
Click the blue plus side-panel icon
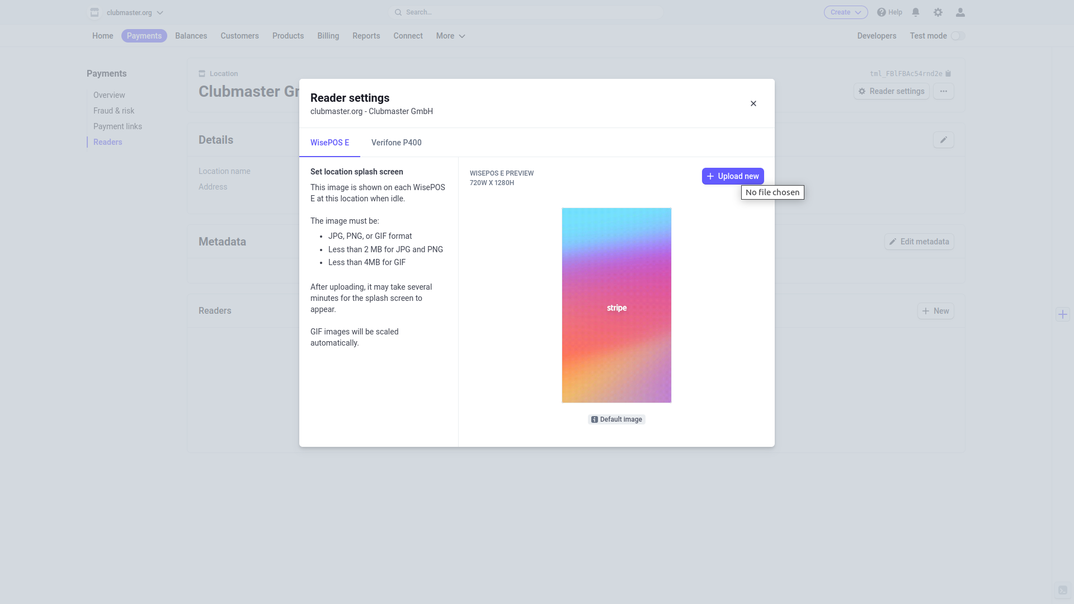point(1063,314)
